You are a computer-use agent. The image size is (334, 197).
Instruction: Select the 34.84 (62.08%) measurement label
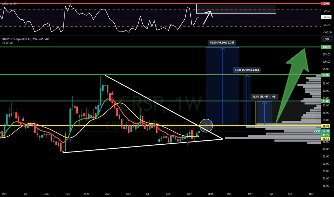(x=247, y=70)
